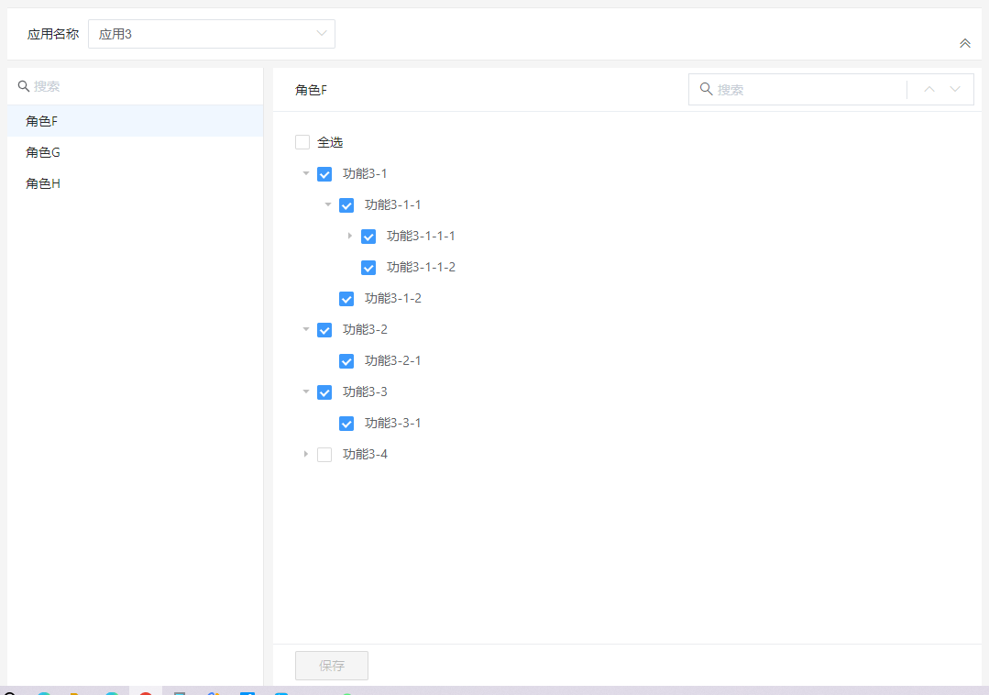
Task: Select 角色H in the role list
Action: click(43, 183)
